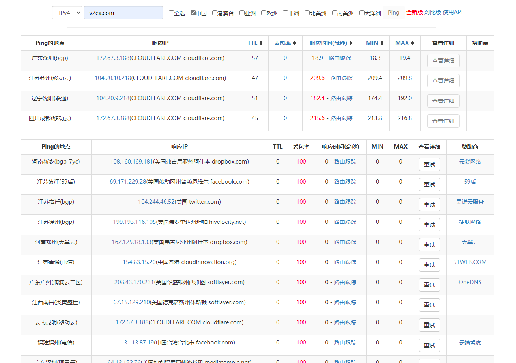The height and width of the screenshot is (363, 516).
Task: Sort by MAX column header
Action: (405, 43)
